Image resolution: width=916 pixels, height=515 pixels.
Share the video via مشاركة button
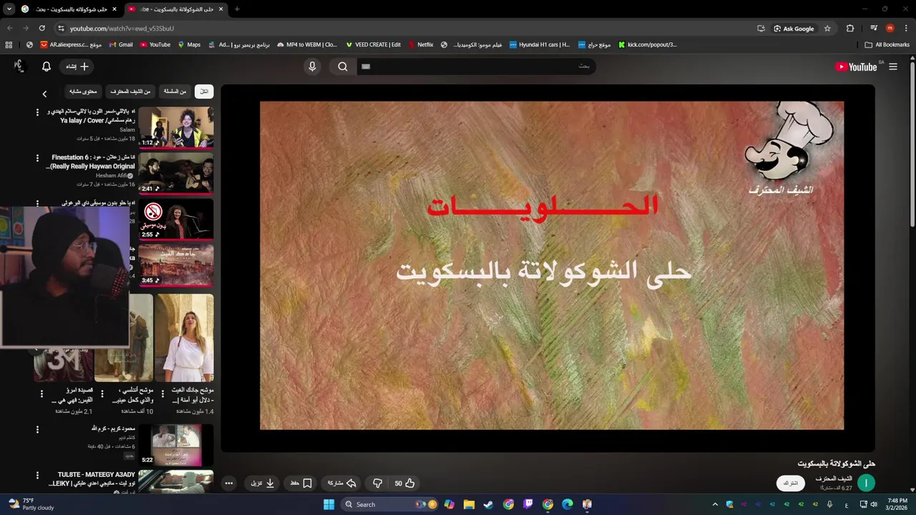(x=341, y=484)
